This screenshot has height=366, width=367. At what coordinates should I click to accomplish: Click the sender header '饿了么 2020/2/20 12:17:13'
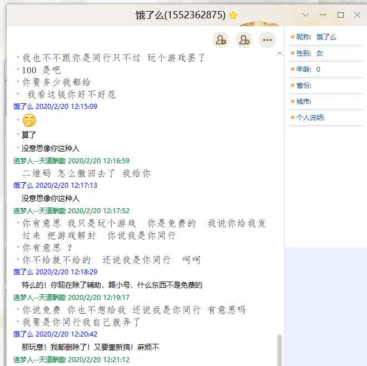[x=55, y=185]
